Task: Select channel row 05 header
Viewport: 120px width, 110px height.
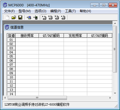Action: click(x=11, y=56)
